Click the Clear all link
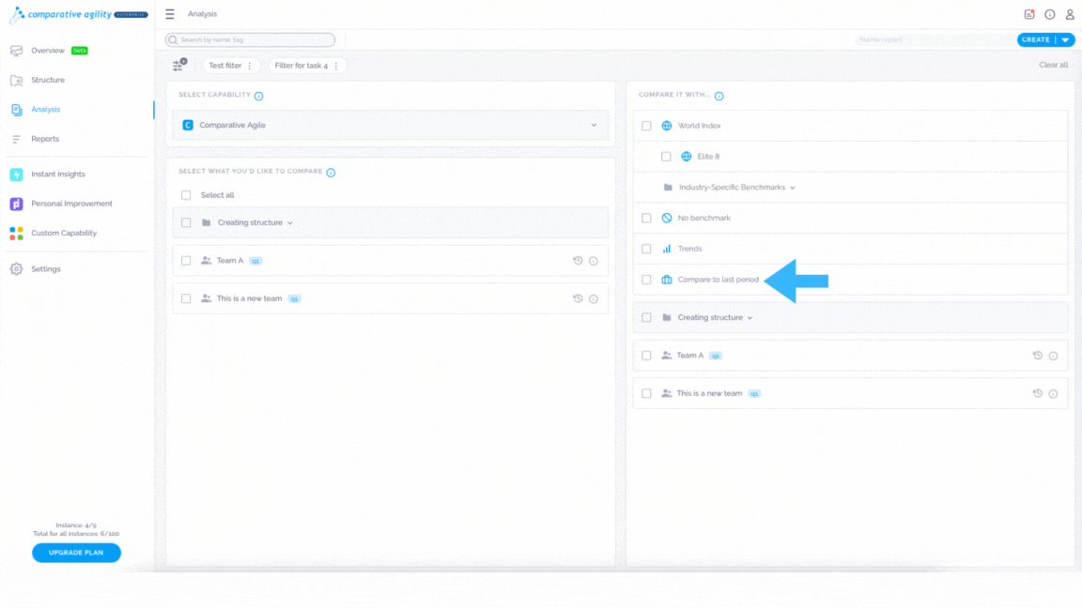 coord(1053,65)
